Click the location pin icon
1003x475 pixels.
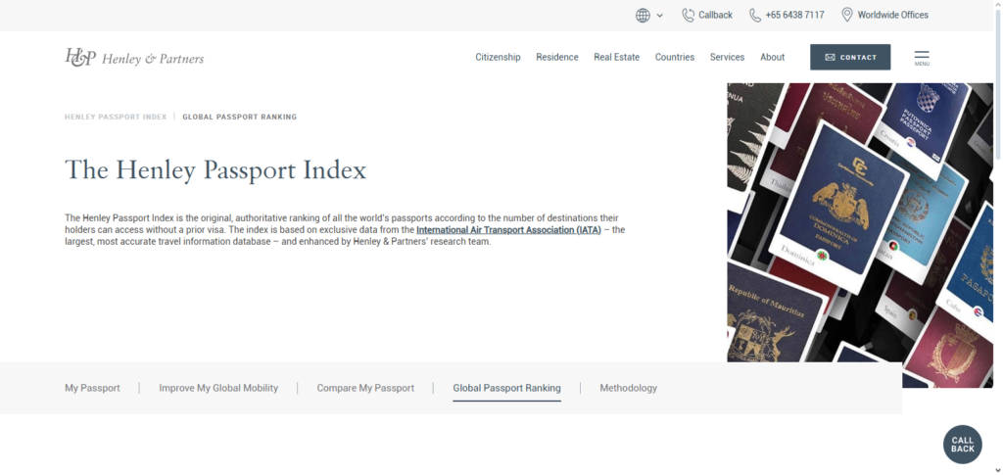coord(847,16)
